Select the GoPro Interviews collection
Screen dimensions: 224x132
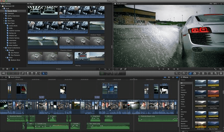pyautogui.click(x=13, y=16)
